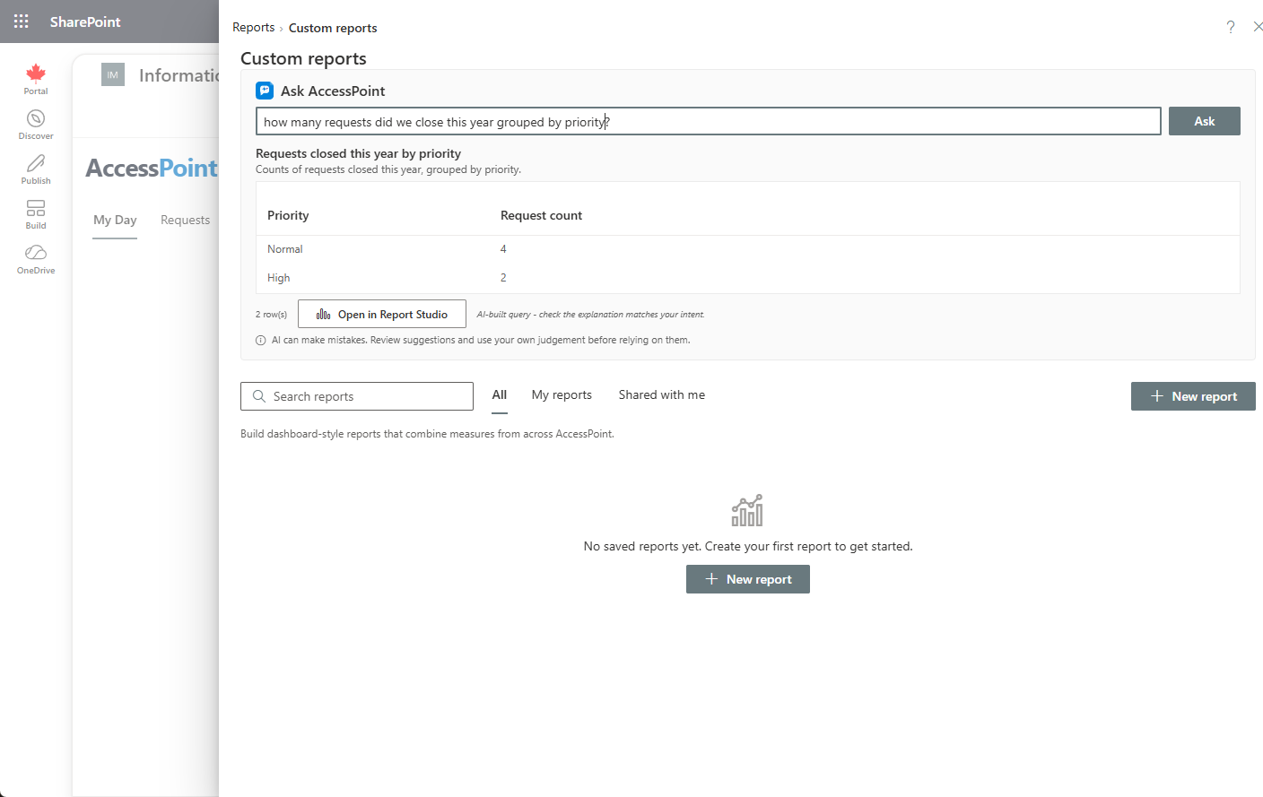
Task: Click 'Requests closed this year by priority' heading
Action: (358, 153)
